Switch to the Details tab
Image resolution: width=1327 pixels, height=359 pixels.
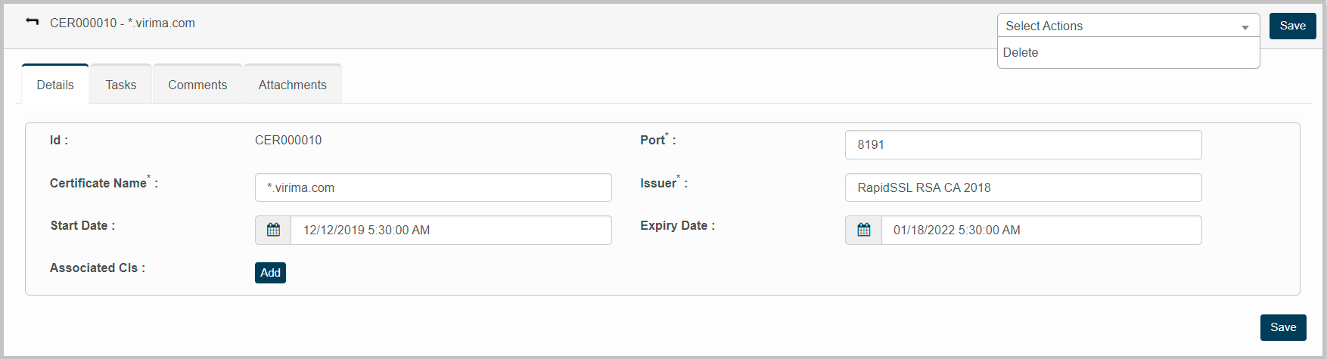tap(55, 85)
